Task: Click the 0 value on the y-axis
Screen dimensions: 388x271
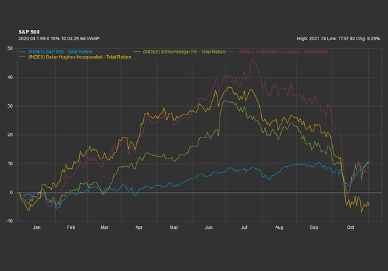Action: [12, 193]
